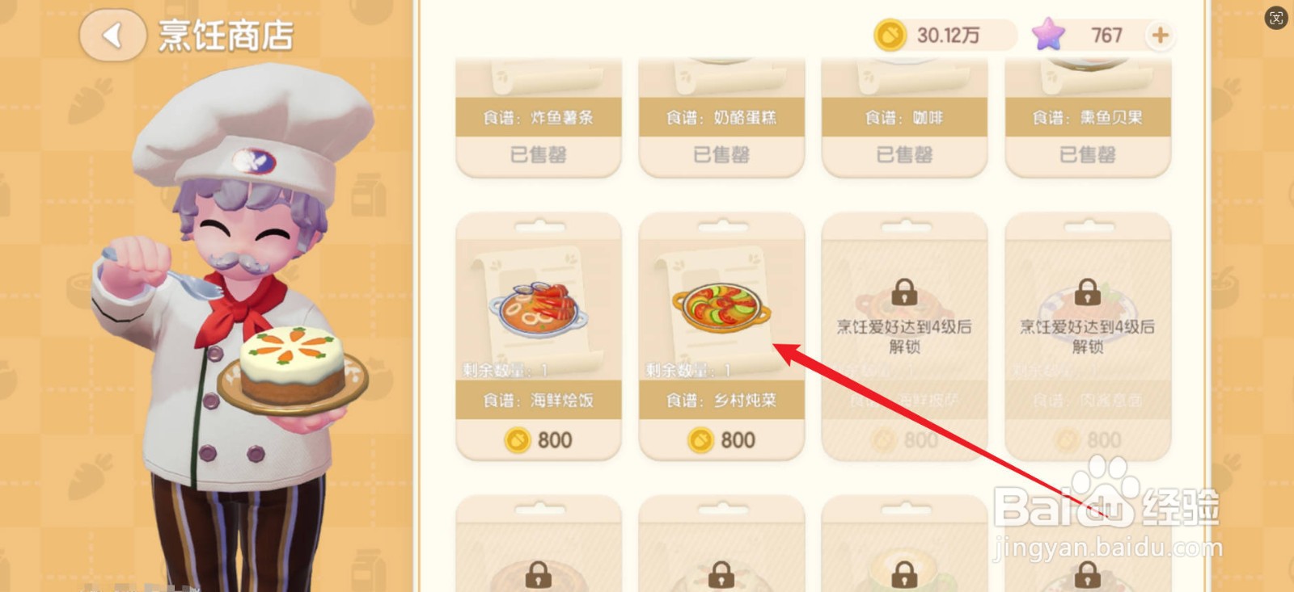Tap the purple star currency icon
The image size is (1294, 592).
coord(1048,35)
